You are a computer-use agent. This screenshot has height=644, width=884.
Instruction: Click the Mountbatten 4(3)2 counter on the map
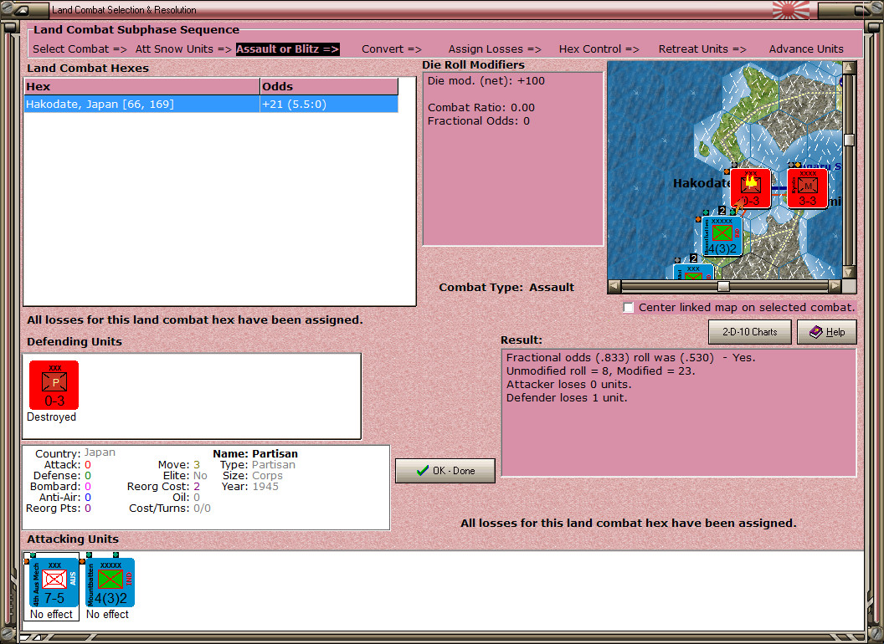(x=722, y=235)
